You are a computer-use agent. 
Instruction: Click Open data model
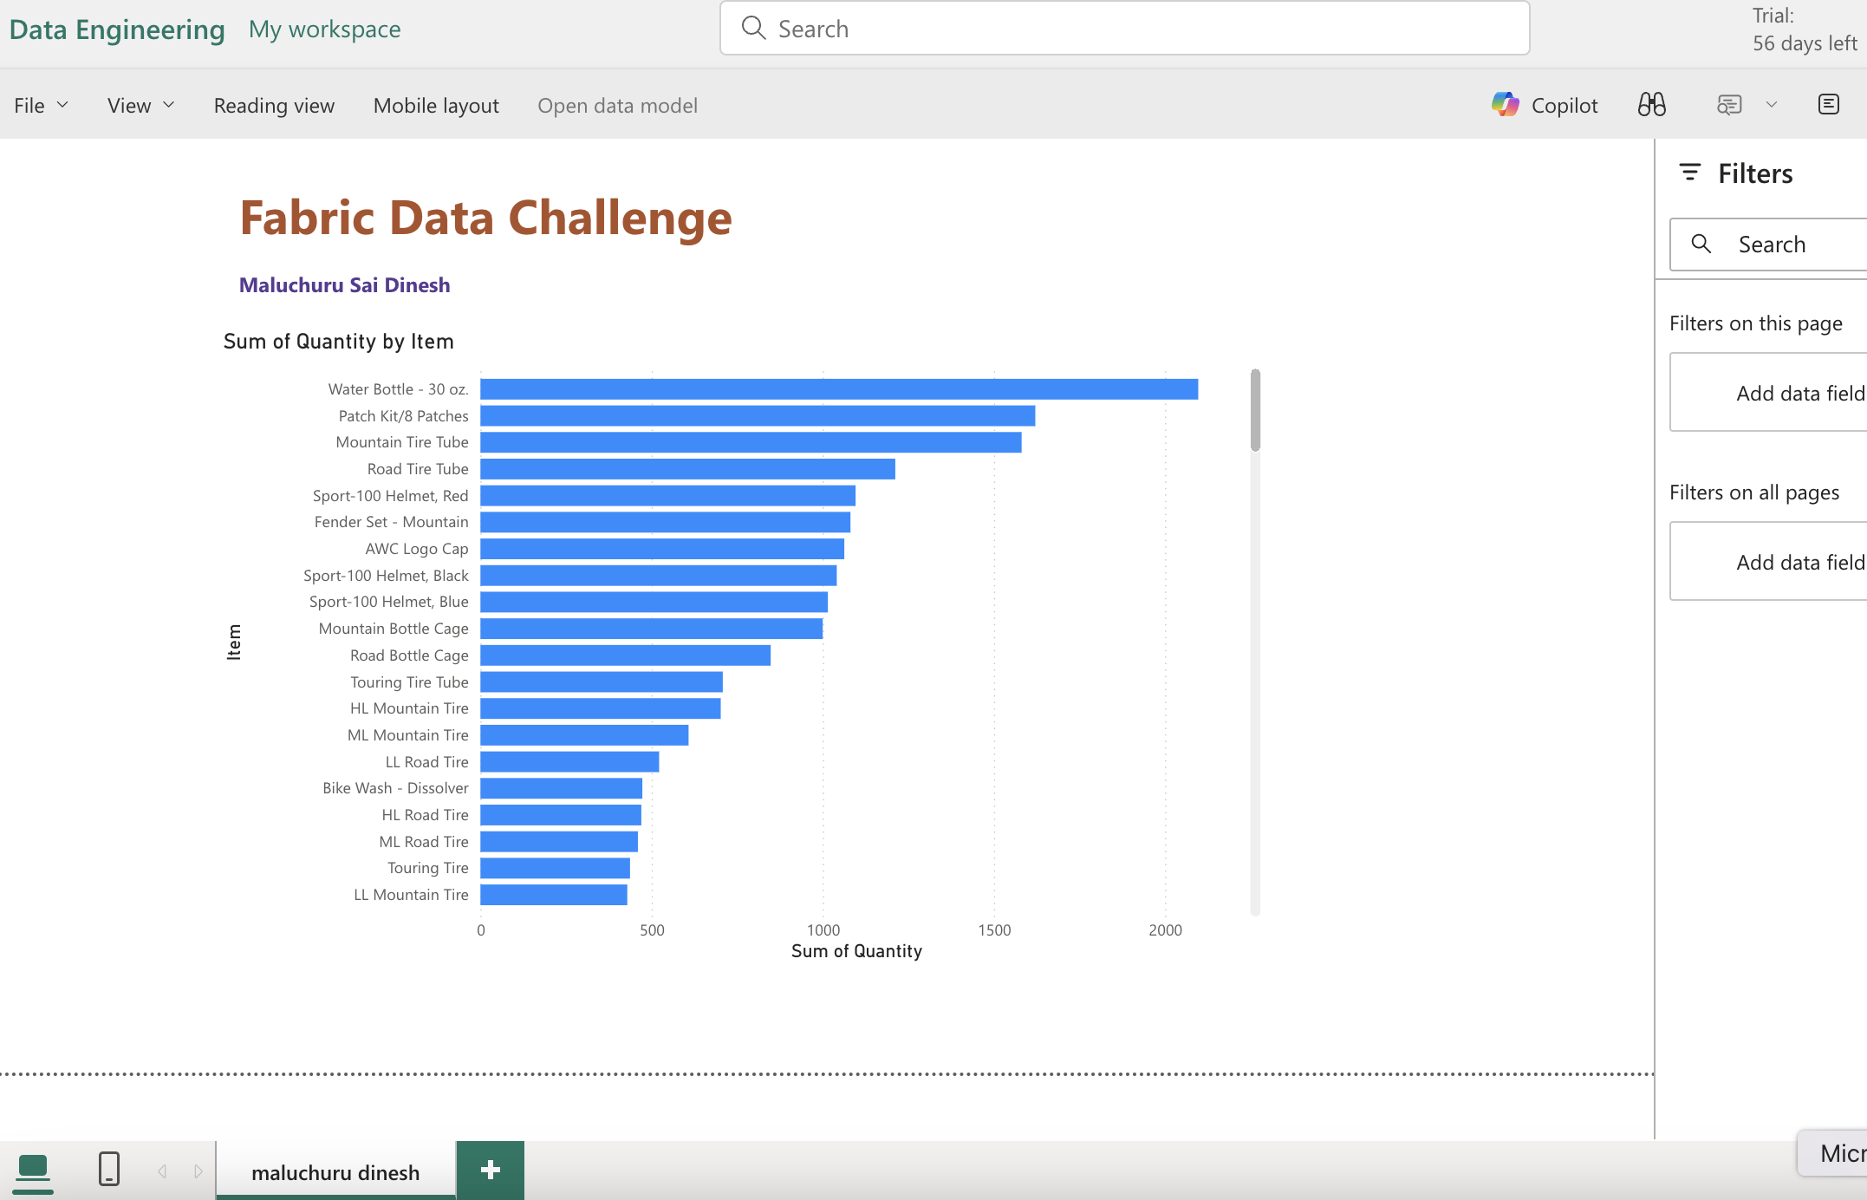[617, 105]
